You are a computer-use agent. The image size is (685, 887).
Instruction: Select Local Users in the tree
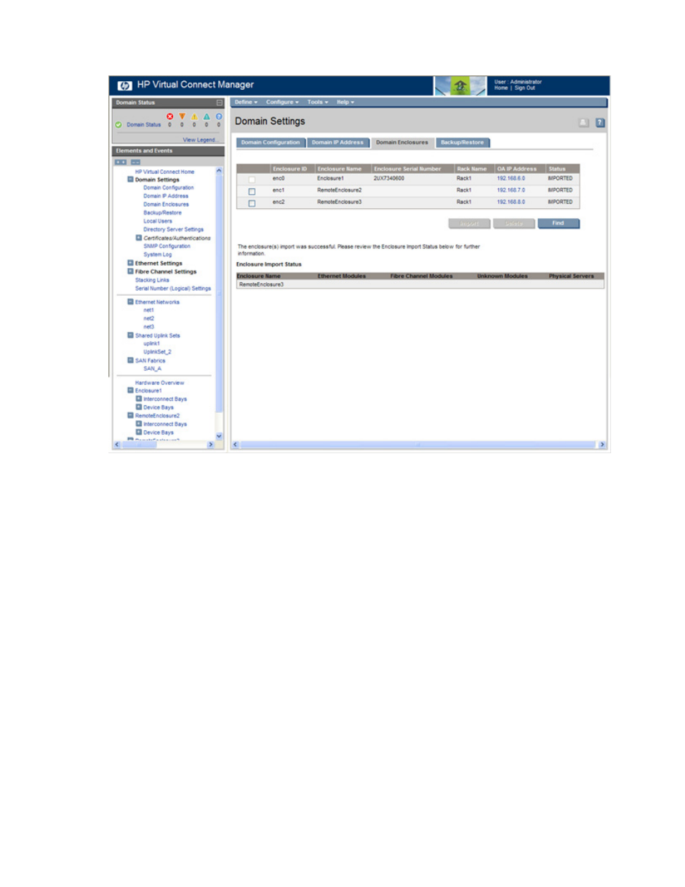click(x=158, y=221)
